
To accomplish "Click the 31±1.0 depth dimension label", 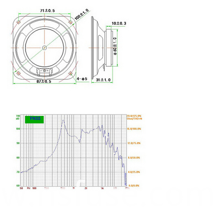I will [103, 80].
